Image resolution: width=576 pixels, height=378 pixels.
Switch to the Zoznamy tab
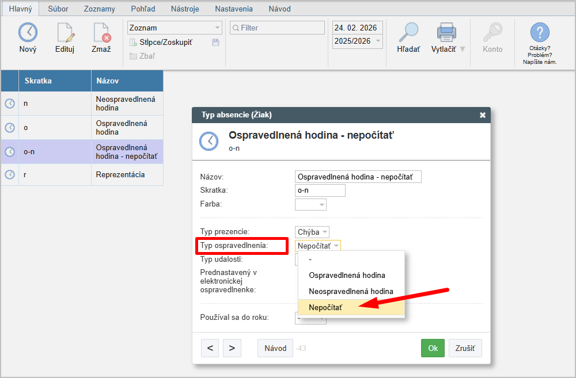pos(99,9)
